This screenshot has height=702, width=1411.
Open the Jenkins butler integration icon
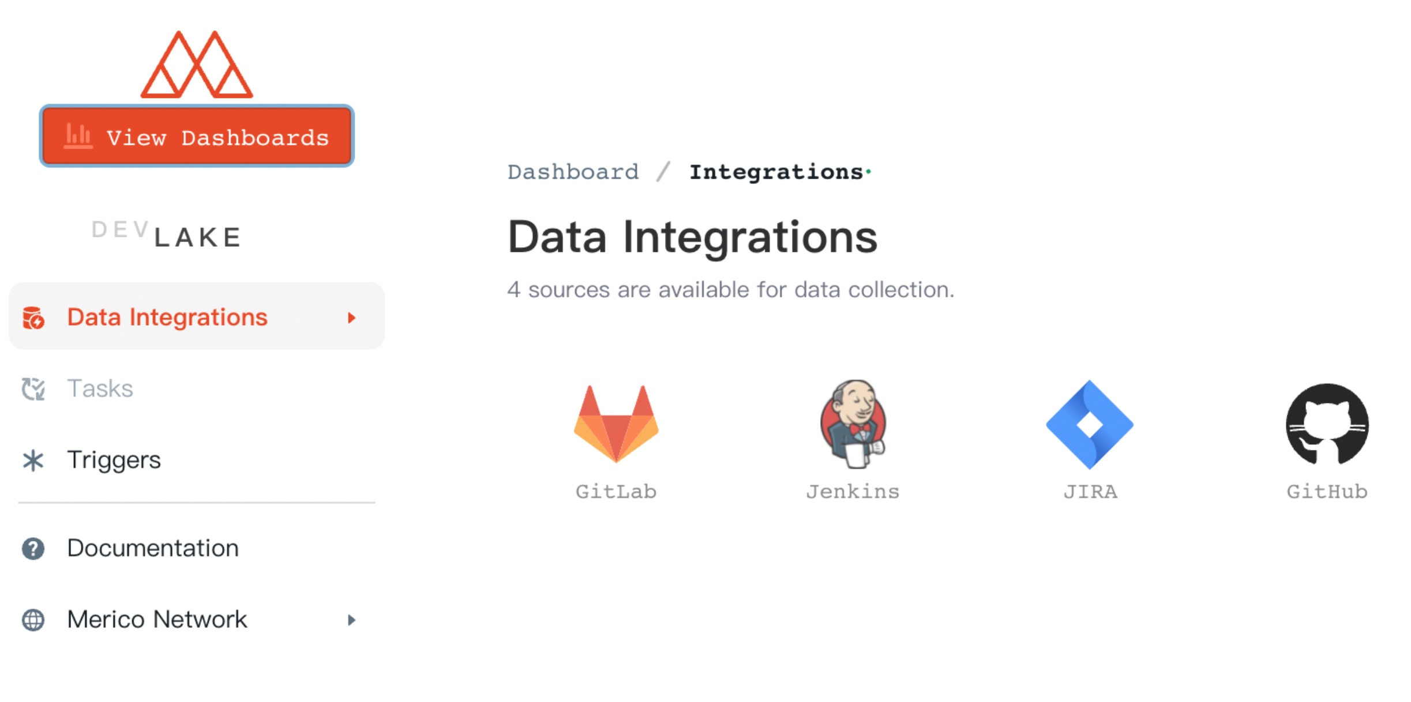tap(853, 424)
